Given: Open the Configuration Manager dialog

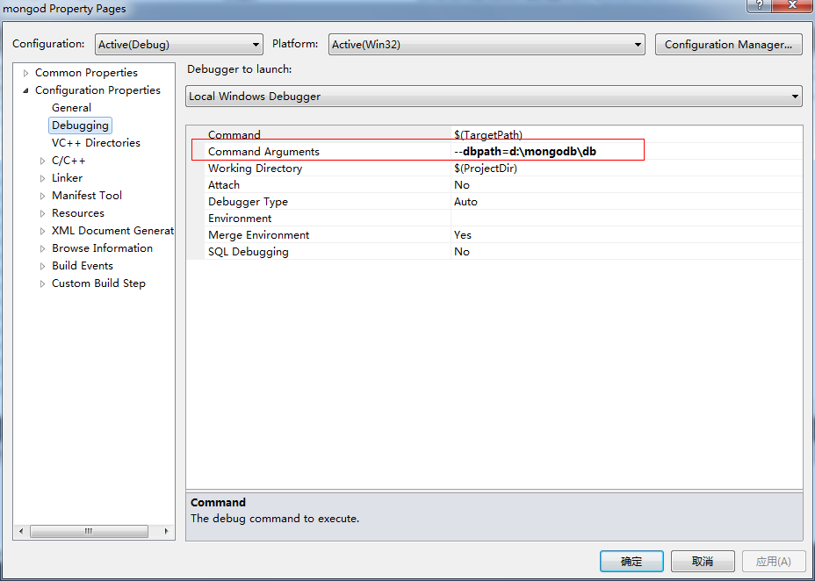Looking at the screenshot, I should pos(728,44).
